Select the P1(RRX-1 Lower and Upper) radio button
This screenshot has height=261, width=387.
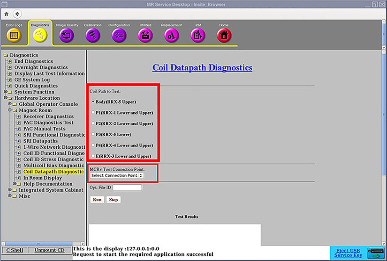93,112
